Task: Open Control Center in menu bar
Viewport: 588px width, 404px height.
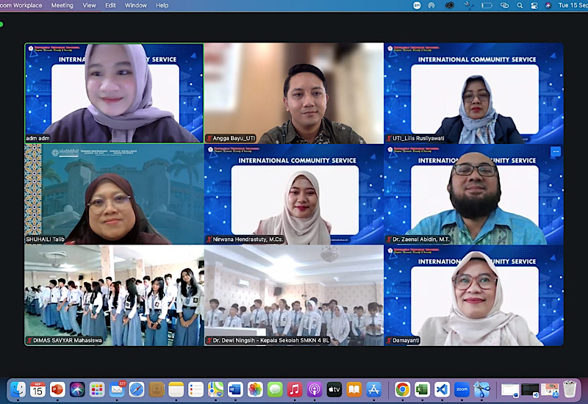Action: point(534,5)
